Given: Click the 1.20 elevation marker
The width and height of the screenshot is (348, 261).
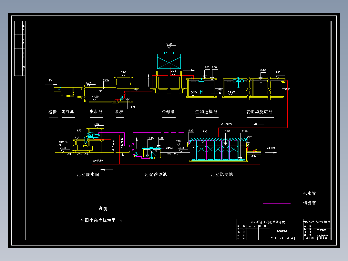Looking at the screenshot, I should pos(160,138).
